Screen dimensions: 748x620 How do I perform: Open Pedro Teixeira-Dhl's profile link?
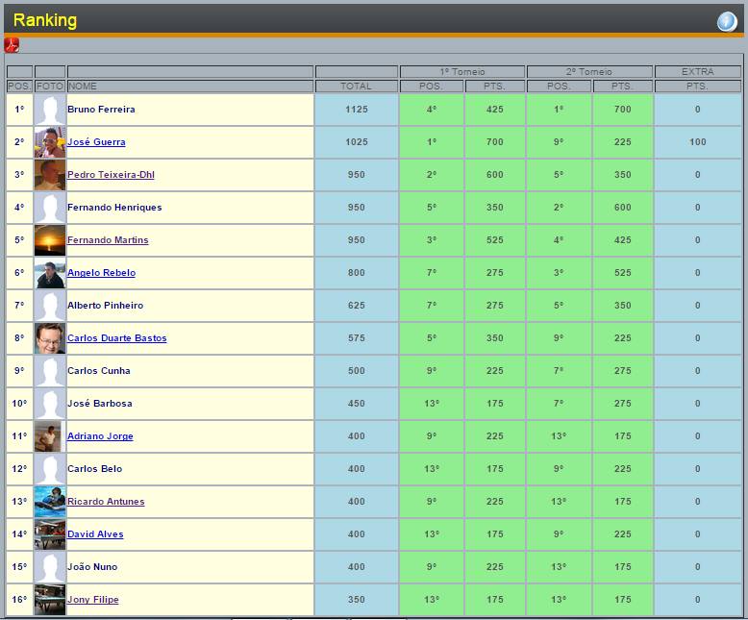(x=111, y=175)
